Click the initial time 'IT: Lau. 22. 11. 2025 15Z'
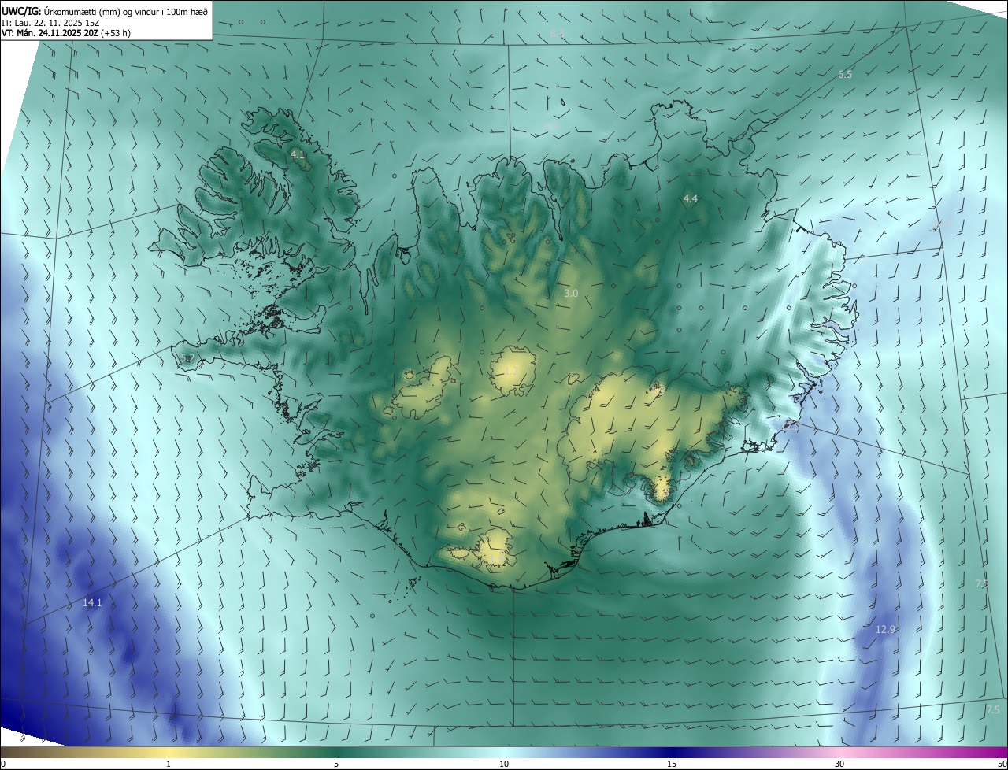The height and width of the screenshot is (770, 1008). tap(50, 22)
